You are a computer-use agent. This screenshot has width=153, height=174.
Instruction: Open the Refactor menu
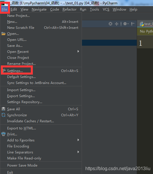[x=69, y=9]
